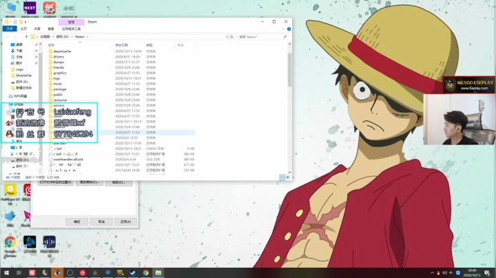
Task: Open the graphics folder
Action: coord(60,73)
